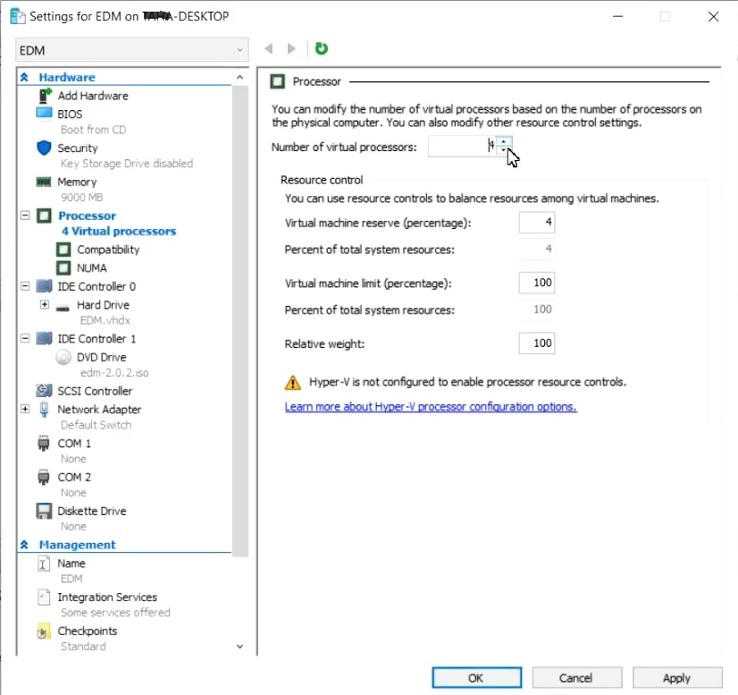Screen dimensions: 738x695
Task: Click the Apply button
Action: click(x=676, y=678)
